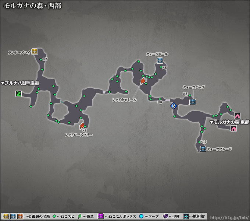Open the h1g.jp/tob link
The width and height of the screenshot is (250, 221).
pyautogui.click(x=229, y=217)
